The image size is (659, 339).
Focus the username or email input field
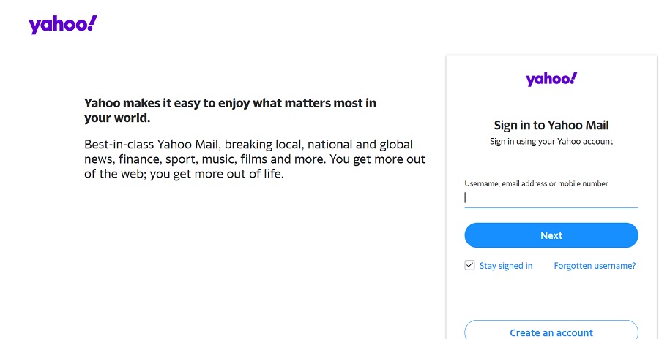(x=551, y=197)
